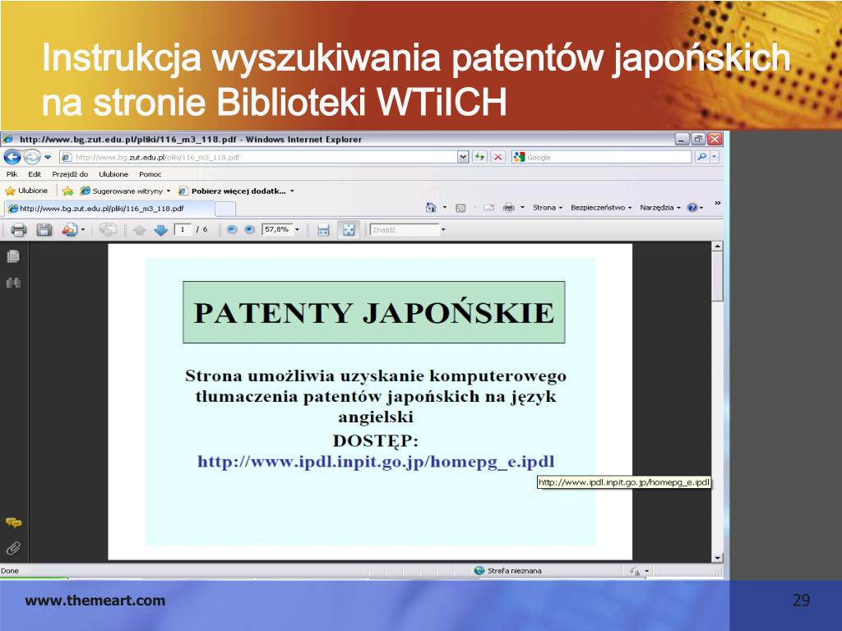The height and width of the screenshot is (631, 842).
Task: Open the Ulubione menu in the menu bar
Action: click(x=113, y=174)
